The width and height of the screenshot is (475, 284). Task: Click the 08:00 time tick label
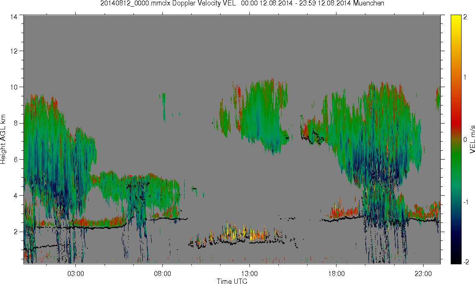[x=162, y=274]
